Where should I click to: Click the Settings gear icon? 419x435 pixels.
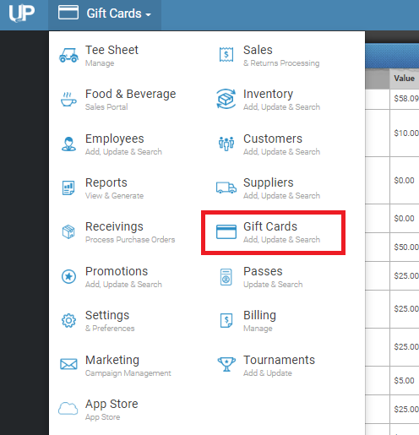(x=68, y=320)
